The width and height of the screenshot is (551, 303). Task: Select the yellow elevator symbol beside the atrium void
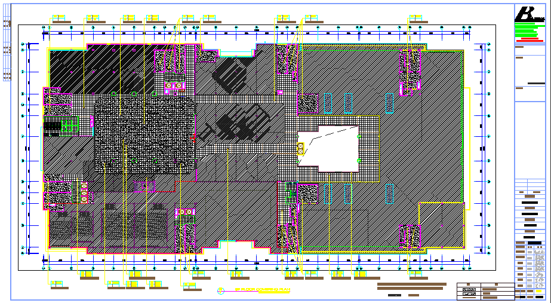(300, 148)
